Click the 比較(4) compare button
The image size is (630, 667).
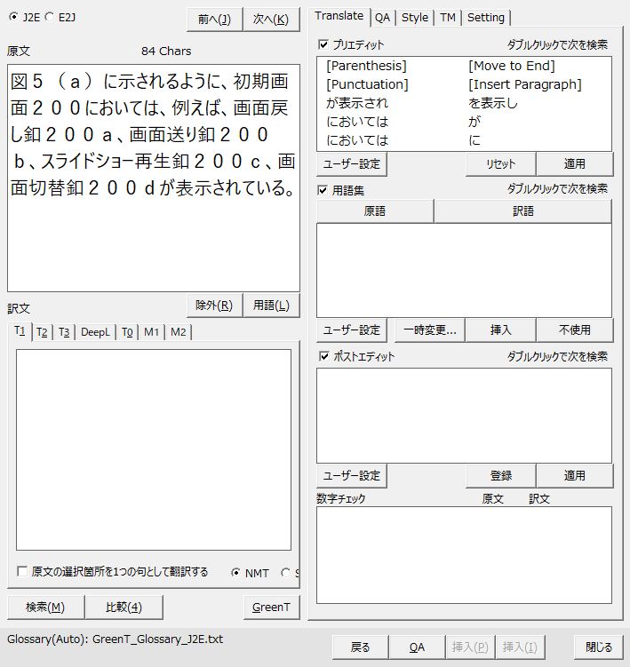124,607
